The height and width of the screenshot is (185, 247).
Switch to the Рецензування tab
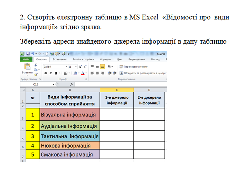pos(137,59)
